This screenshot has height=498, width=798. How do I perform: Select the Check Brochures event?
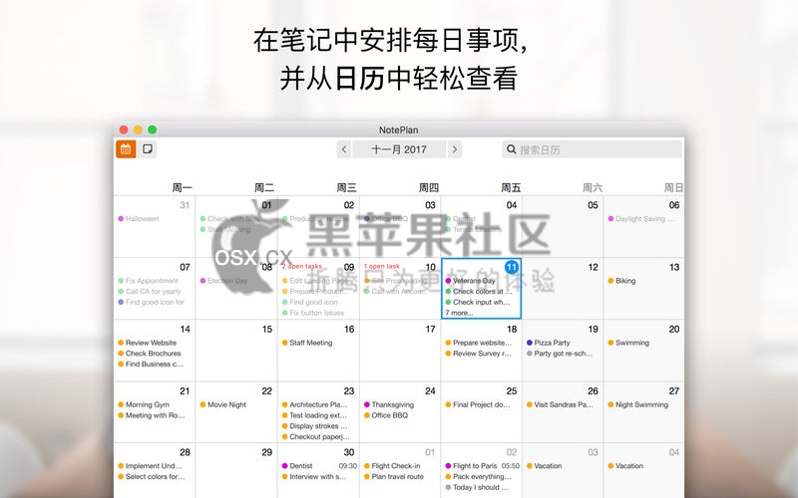point(150,354)
